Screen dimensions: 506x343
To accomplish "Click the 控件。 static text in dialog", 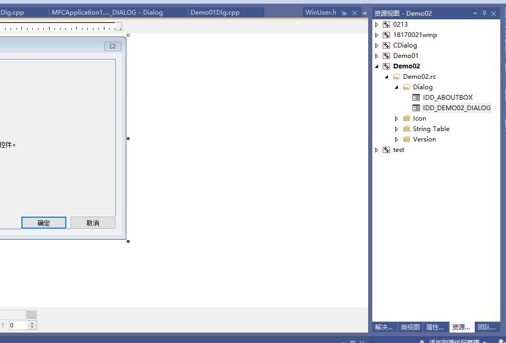I will 8,145.
